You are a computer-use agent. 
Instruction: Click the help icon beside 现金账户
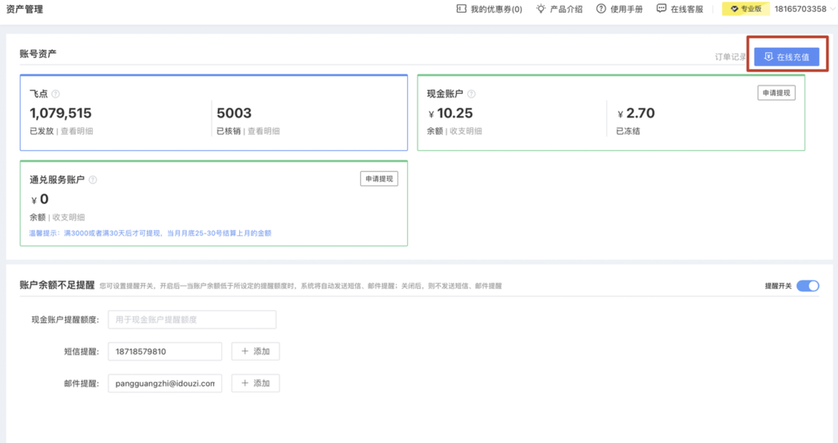coord(472,94)
